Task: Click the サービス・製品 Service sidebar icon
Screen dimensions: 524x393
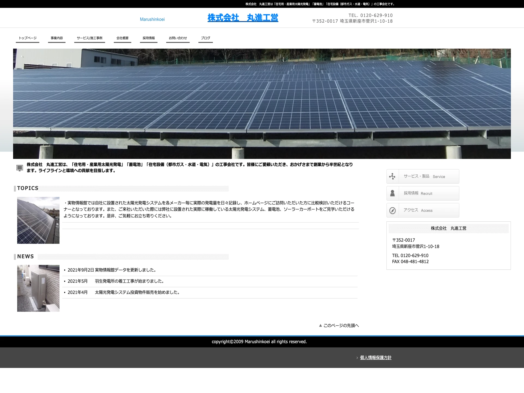Action: pos(393,176)
